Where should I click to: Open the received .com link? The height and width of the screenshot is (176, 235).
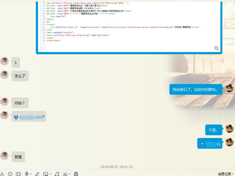[31, 117]
